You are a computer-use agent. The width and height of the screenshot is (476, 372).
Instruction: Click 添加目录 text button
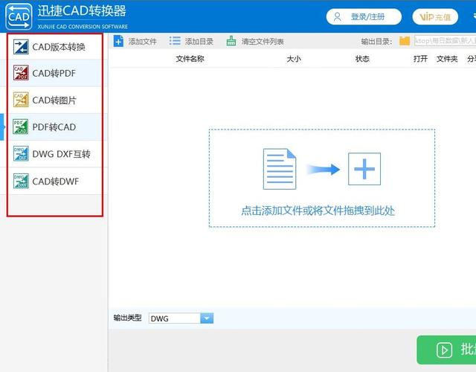(199, 42)
